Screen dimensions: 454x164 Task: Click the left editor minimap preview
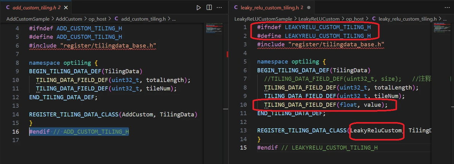click(214, 28)
